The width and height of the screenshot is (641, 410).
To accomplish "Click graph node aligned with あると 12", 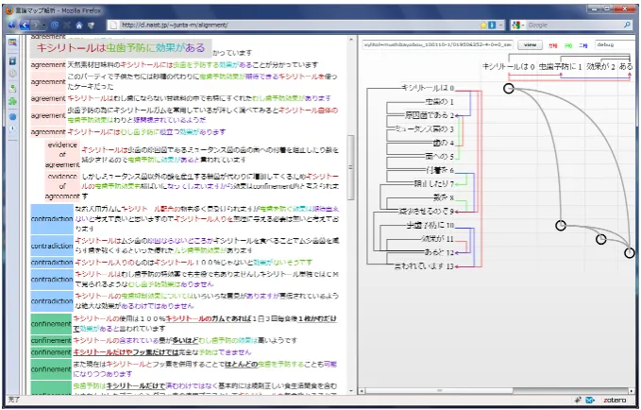I will pos(629,253).
